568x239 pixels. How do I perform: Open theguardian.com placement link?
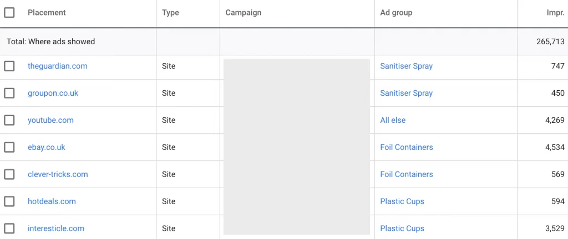(57, 66)
